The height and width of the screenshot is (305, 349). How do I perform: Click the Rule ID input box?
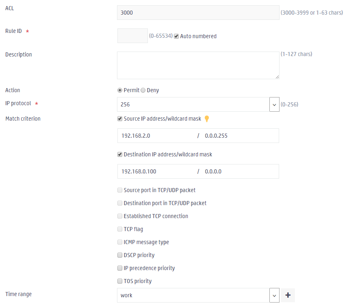tap(132, 36)
